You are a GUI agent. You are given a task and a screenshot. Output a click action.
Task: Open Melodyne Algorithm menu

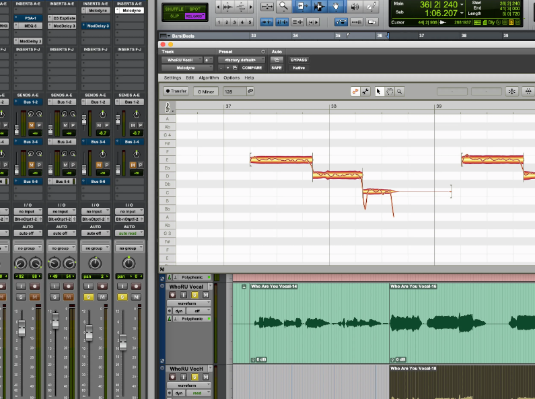[x=209, y=78]
